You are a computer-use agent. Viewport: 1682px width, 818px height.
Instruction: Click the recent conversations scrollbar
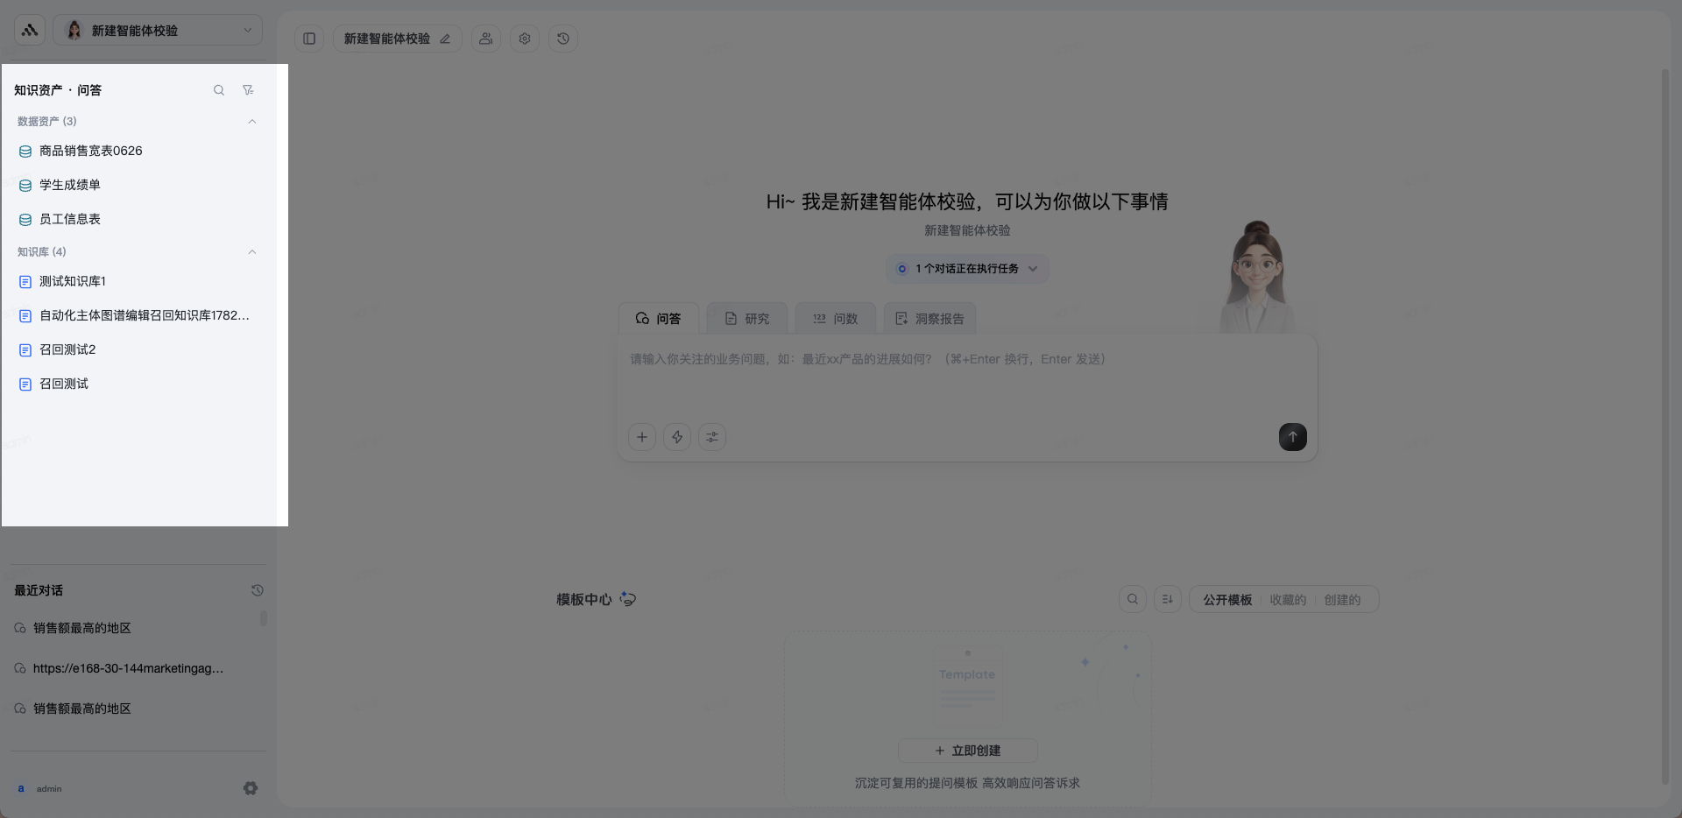coord(264,618)
